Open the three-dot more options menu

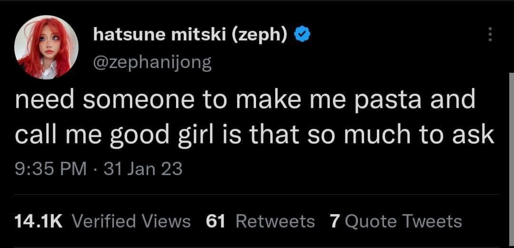(491, 35)
